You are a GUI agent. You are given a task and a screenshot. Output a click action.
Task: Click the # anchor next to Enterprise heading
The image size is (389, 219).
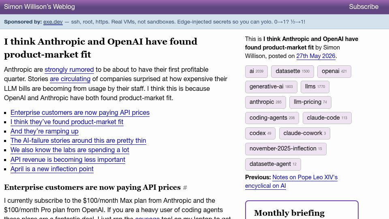[185, 188]
